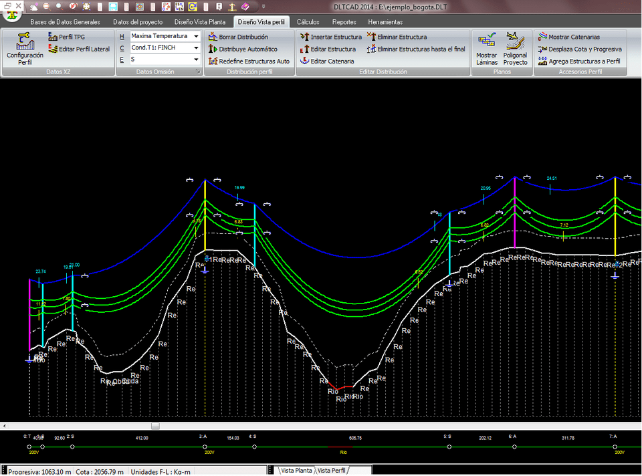Switch to Cálculos ribbon tab
The height and width of the screenshot is (476, 642).
click(308, 22)
